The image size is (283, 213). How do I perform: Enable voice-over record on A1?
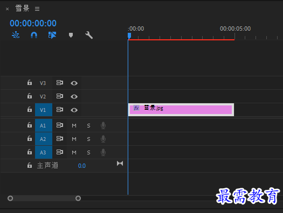103,125
